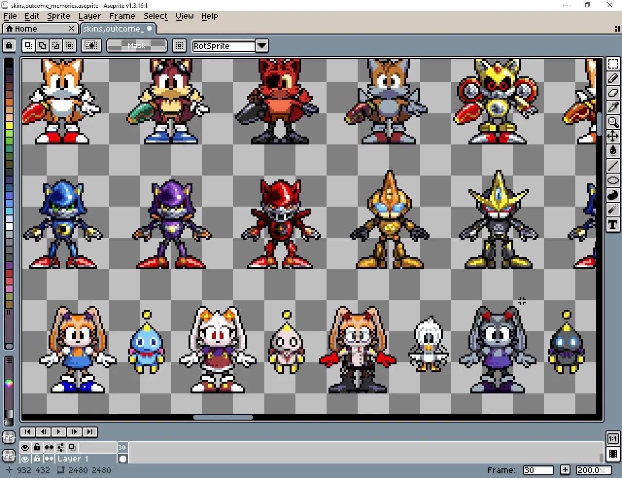Toggle visibility eye of Layer 1

25,459
